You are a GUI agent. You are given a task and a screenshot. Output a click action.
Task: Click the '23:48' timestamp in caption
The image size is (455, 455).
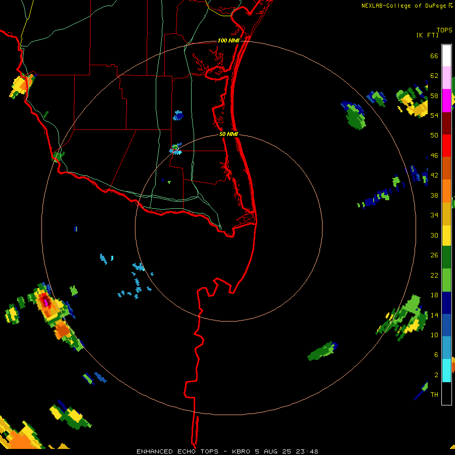(x=307, y=451)
